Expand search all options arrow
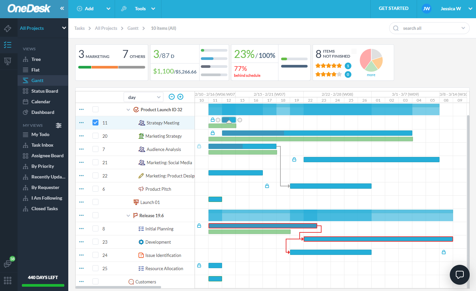This screenshot has height=291, width=476. [x=463, y=28]
